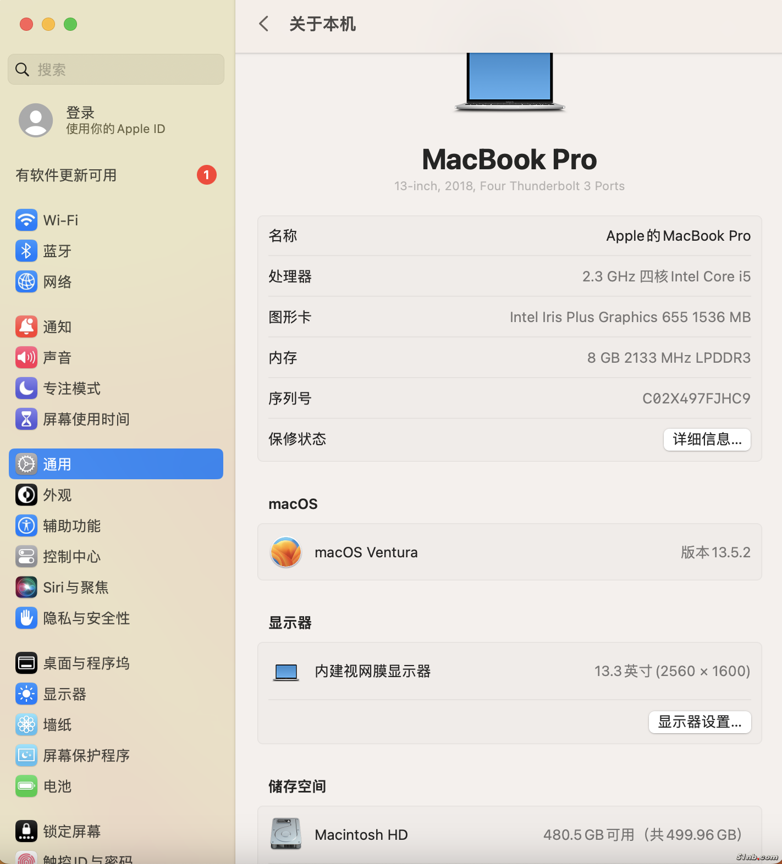The image size is (782, 864).
Task: Click the search magnifier icon
Action: point(22,70)
